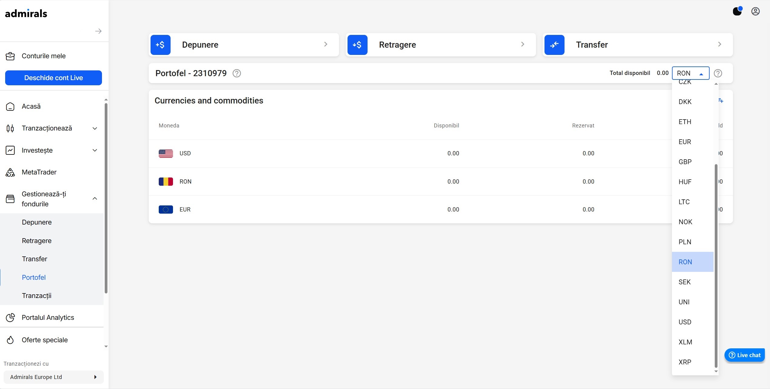Select DKK in currency list

point(693,102)
